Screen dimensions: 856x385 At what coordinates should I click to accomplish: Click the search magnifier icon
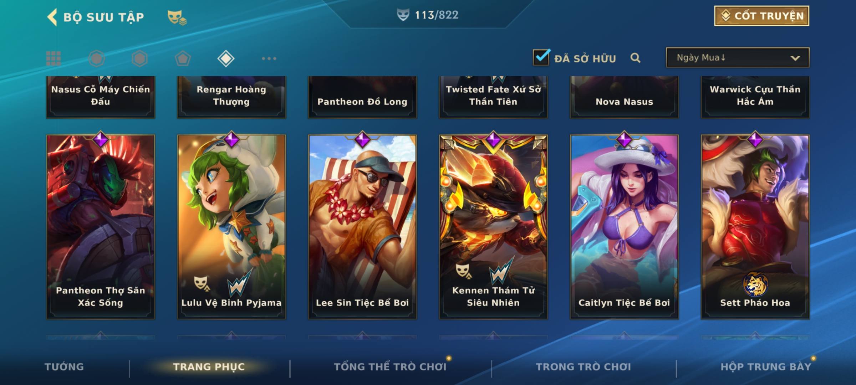click(x=635, y=58)
